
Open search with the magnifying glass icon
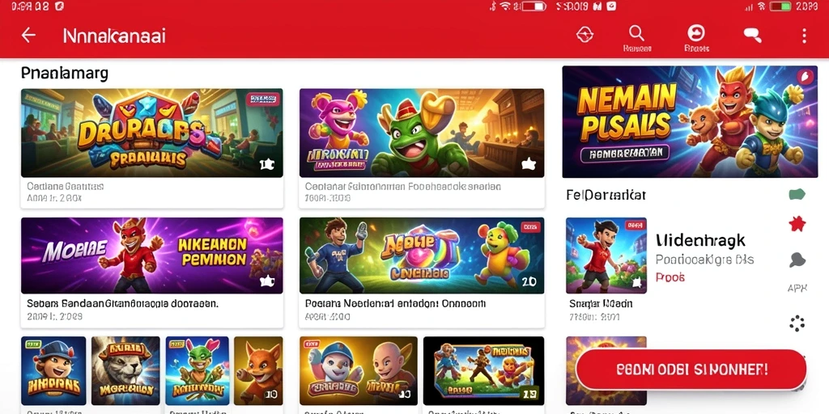(636, 34)
